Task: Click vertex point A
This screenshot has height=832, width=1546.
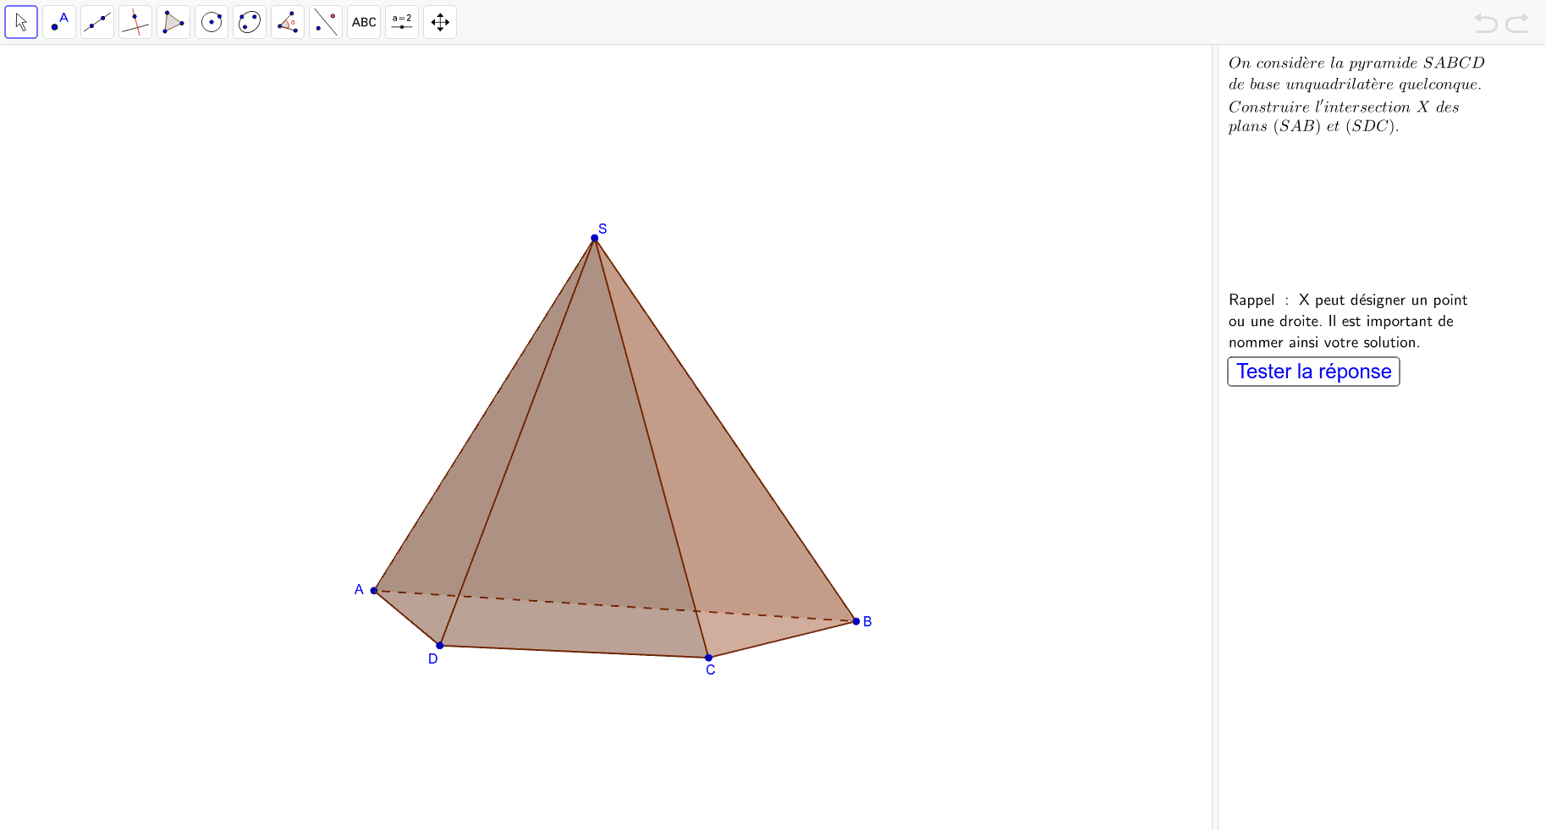Action: pos(374,591)
